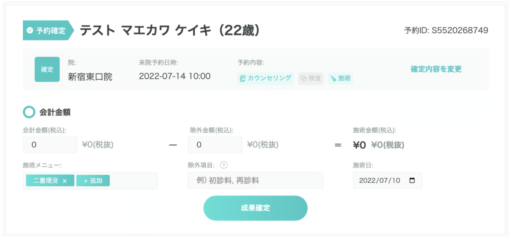Click the help question mark beside 除外項目
The image size is (512, 242).
(x=223, y=165)
